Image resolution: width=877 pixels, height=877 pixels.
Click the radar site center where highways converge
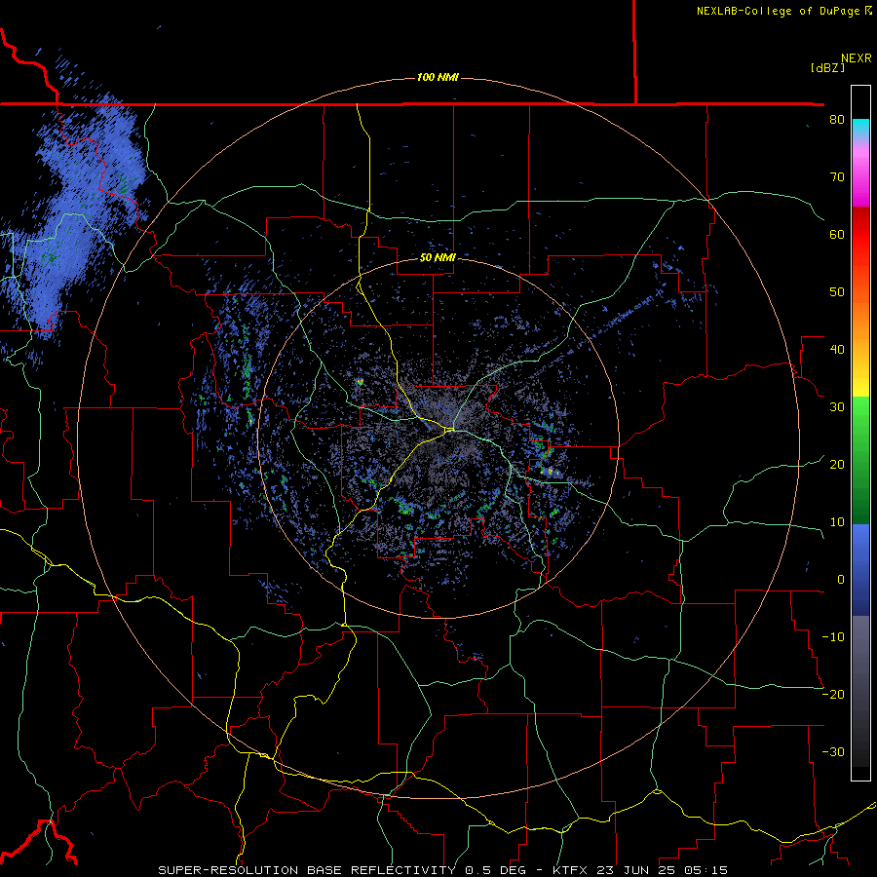tap(450, 430)
